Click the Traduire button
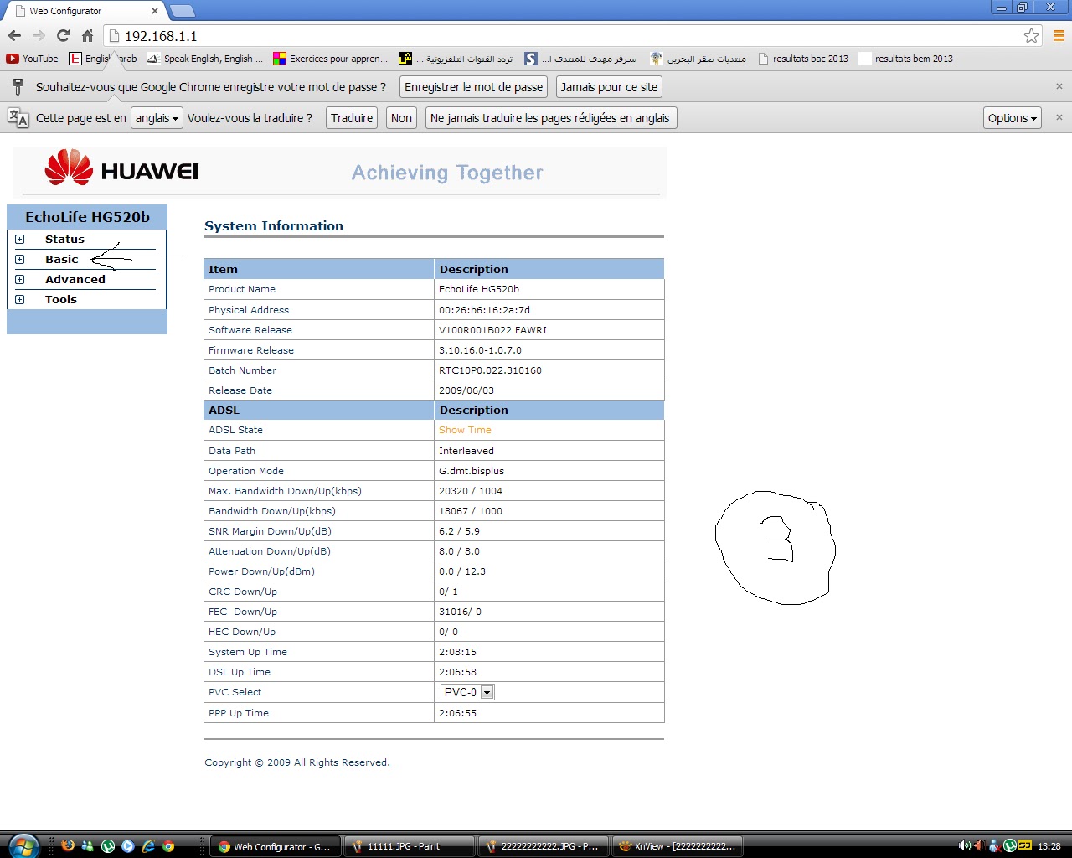 [352, 118]
